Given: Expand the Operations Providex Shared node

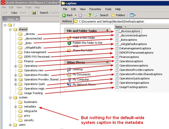Looking at the screenshot, I should click(x=15, y=80).
